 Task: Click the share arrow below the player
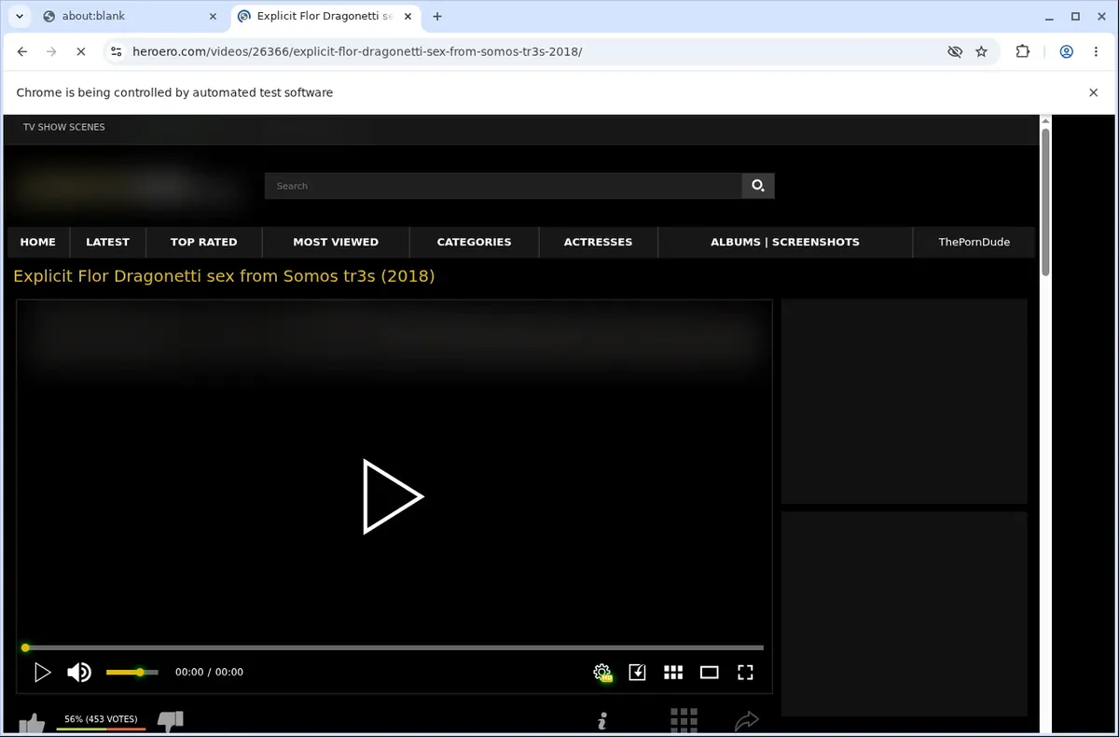tap(747, 721)
